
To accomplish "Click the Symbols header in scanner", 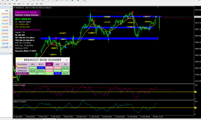I will (x=22, y=64).
